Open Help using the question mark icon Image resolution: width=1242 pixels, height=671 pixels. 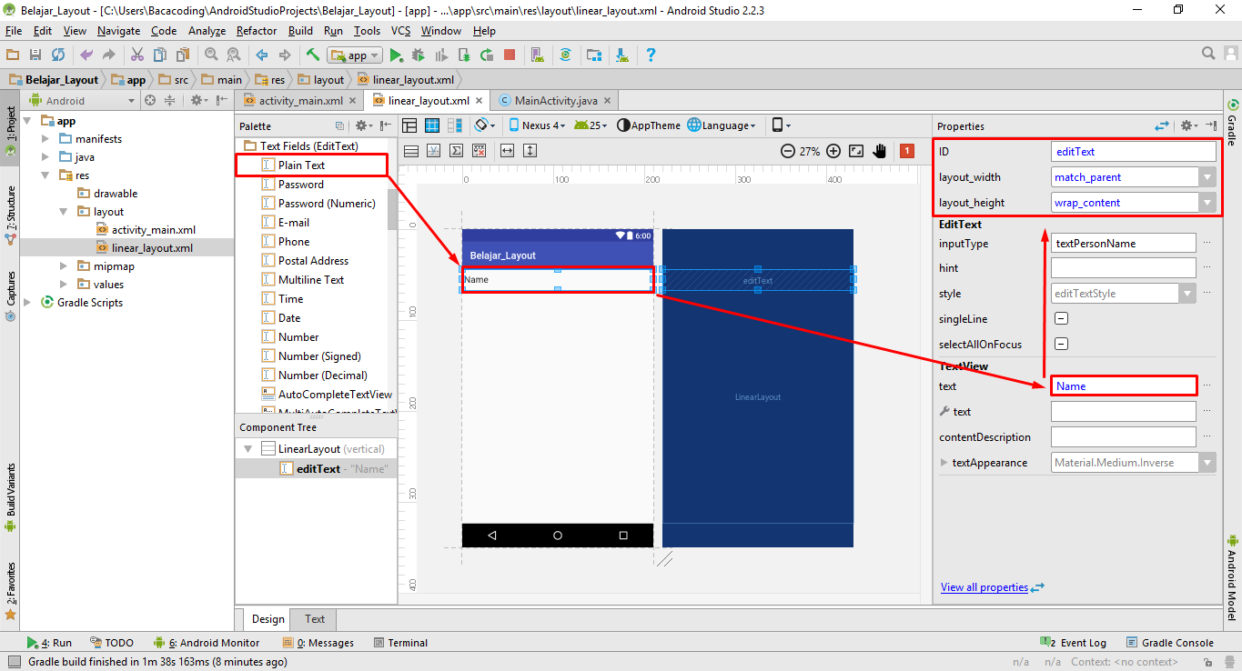pyautogui.click(x=651, y=55)
